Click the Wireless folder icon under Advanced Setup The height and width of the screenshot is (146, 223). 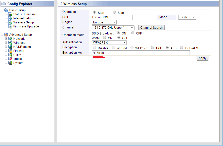pyautogui.click(x=10, y=43)
